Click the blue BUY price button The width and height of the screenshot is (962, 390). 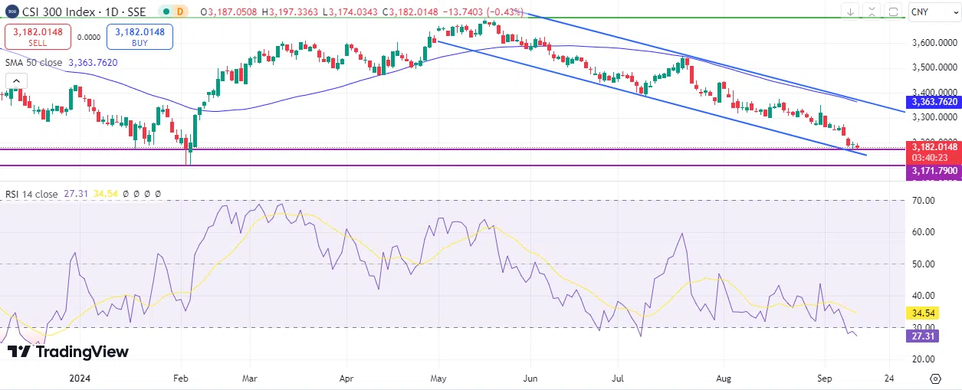[x=140, y=37]
